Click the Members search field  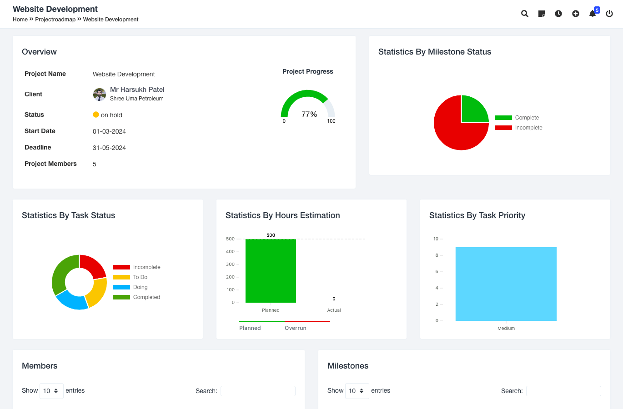pyautogui.click(x=258, y=391)
